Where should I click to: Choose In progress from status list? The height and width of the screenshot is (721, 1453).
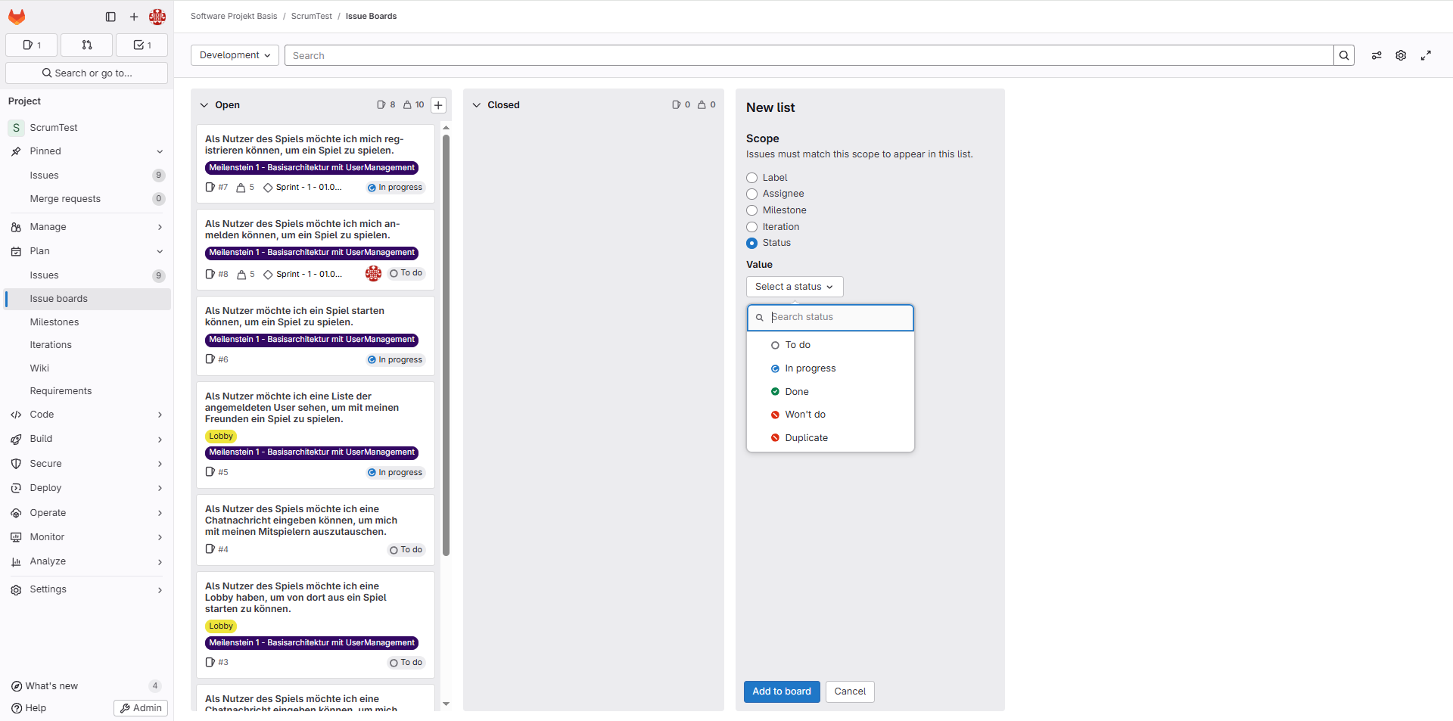(810, 368)
